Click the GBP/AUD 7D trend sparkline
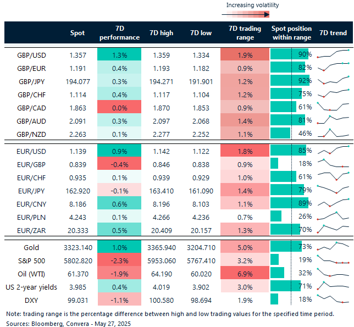This screenshot has height=327, width=354. [333, 120]
